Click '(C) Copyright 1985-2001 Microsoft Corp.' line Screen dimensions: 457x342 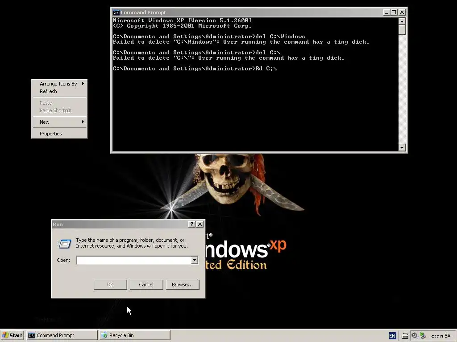(182, 26)
